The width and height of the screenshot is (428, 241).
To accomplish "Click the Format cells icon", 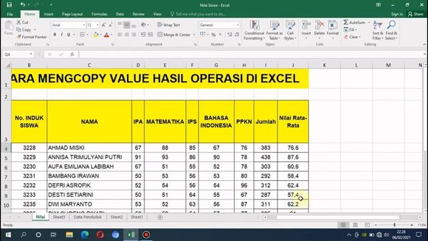I will (332, 25).
